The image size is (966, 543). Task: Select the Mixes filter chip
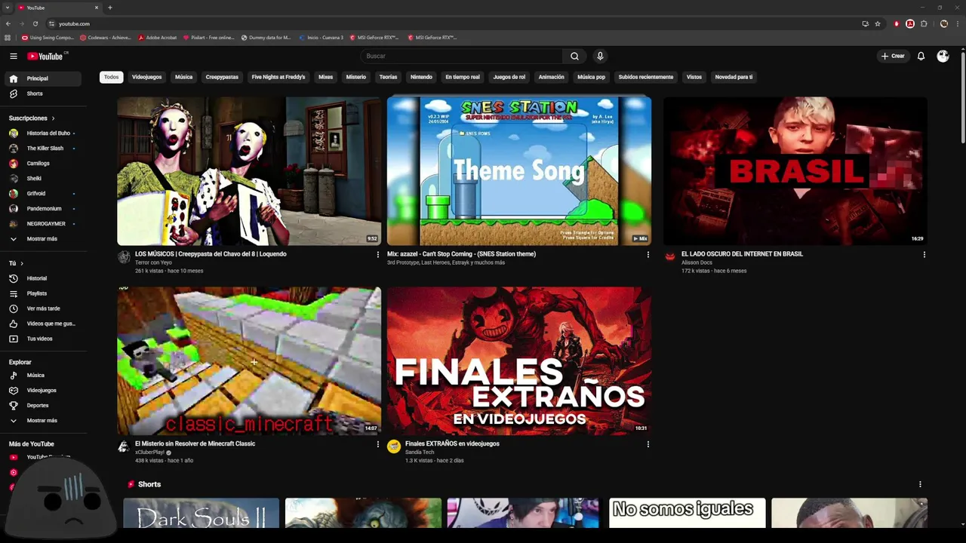click(325, 77)
